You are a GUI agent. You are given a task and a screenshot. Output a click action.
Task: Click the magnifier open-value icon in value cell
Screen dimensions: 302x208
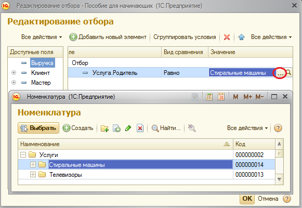288,73
